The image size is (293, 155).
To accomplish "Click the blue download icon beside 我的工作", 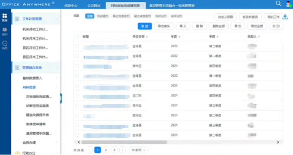I will (285, 17).
